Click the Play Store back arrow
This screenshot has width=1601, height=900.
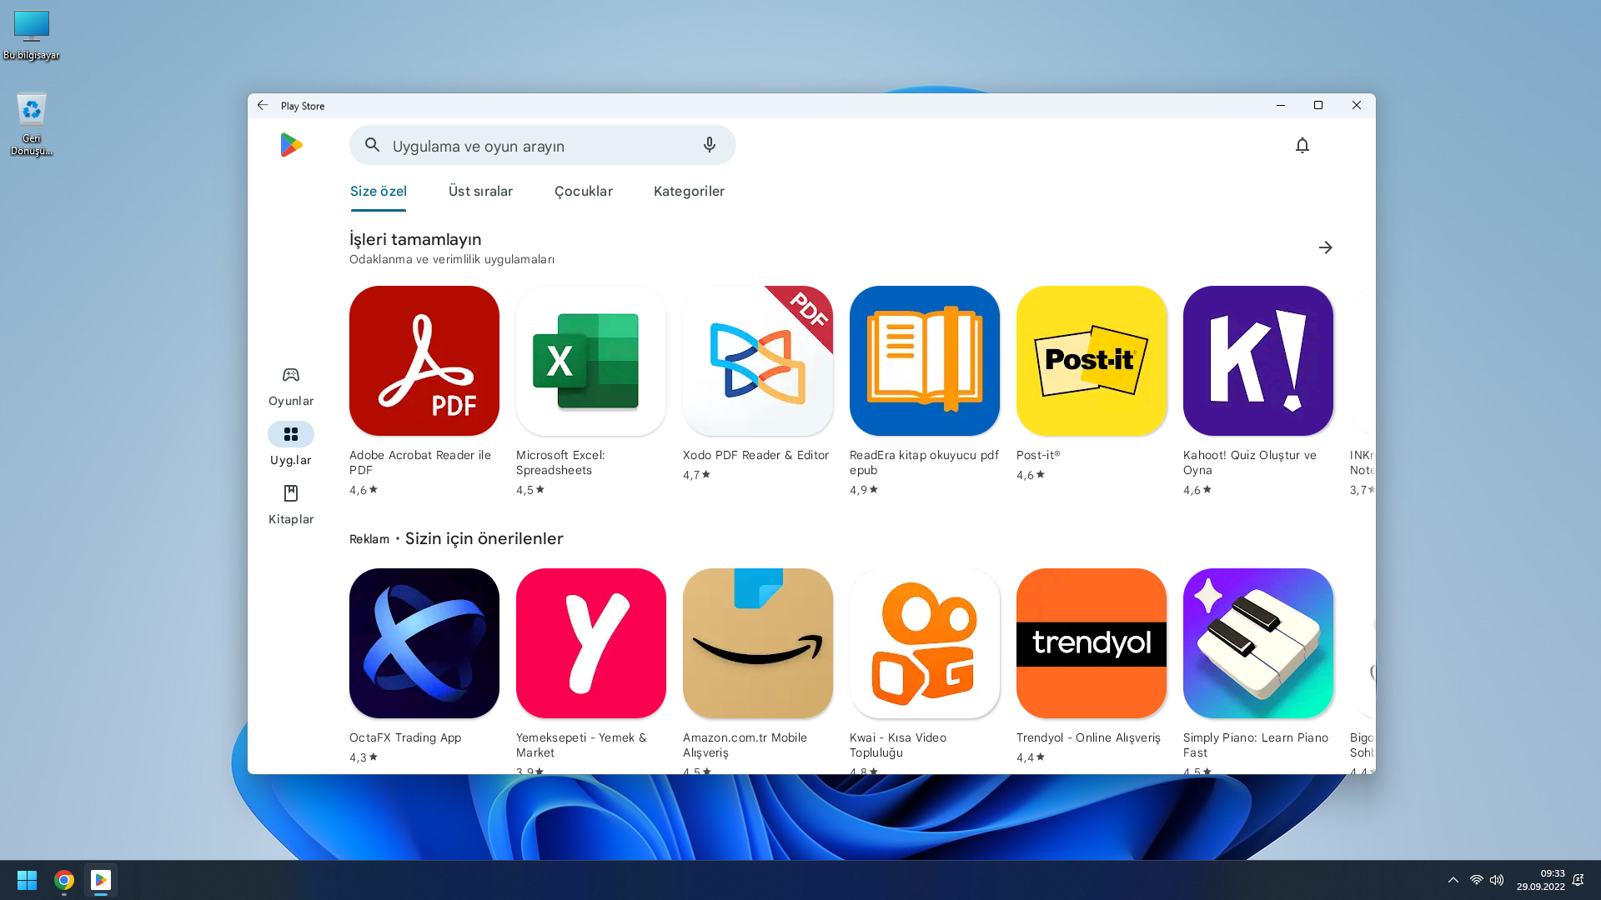263,105
